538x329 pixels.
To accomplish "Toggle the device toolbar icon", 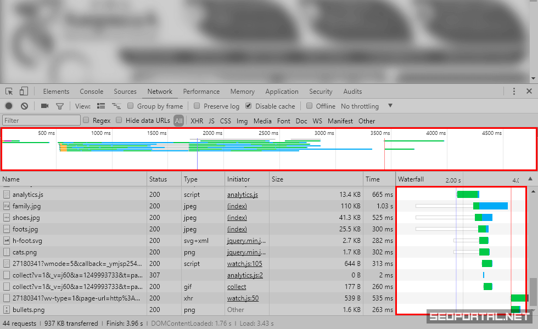I will 24,92.
